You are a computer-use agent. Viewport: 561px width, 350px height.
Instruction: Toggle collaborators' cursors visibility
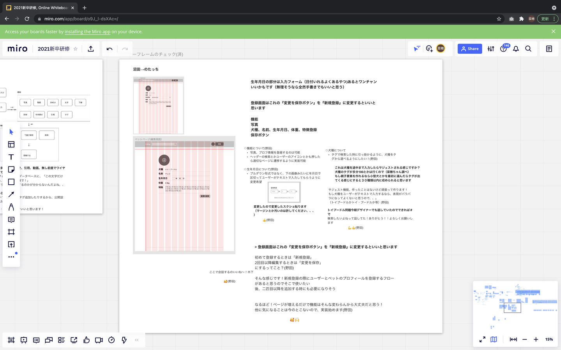click(417, 49)
